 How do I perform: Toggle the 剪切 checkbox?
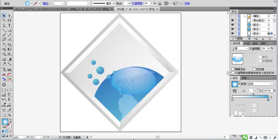point(260,57)
